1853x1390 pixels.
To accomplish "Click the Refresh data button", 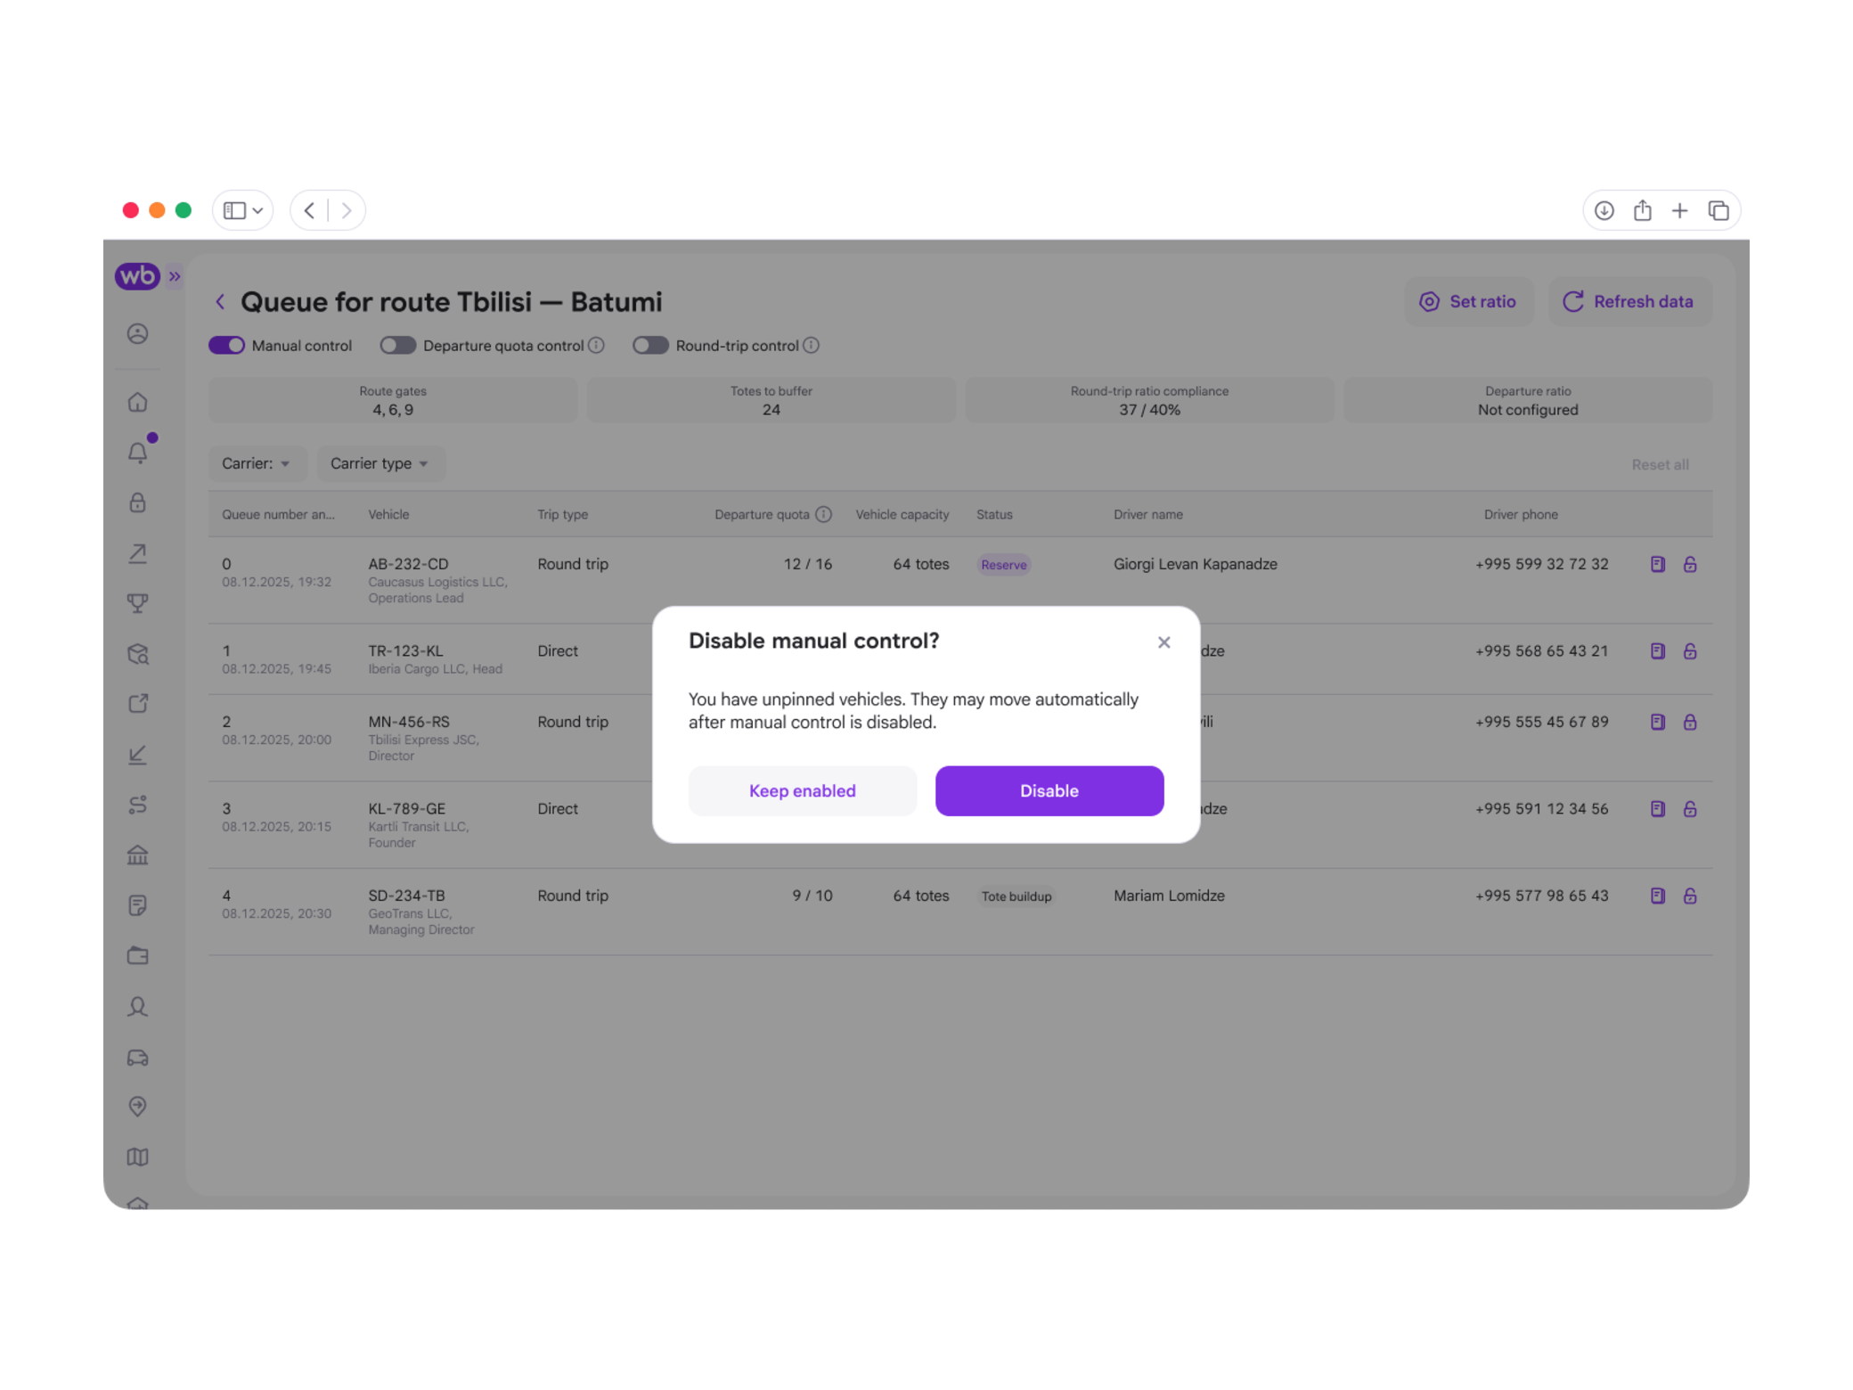I will click(x=1629, y=301).
